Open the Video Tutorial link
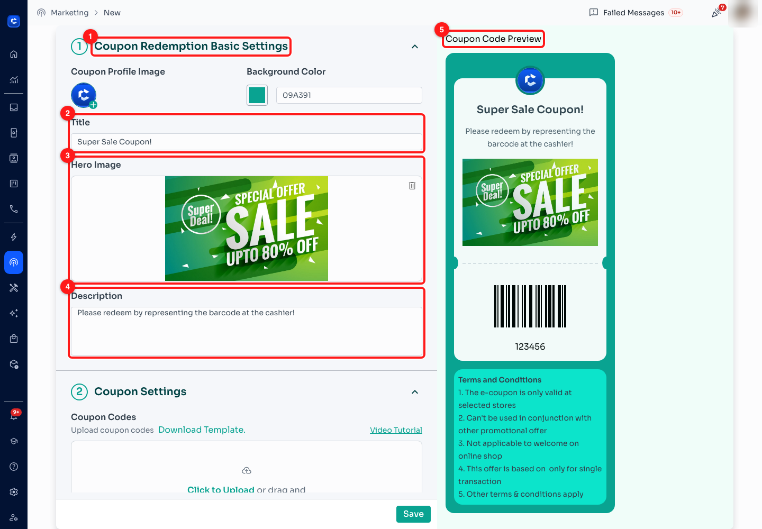 396,430
